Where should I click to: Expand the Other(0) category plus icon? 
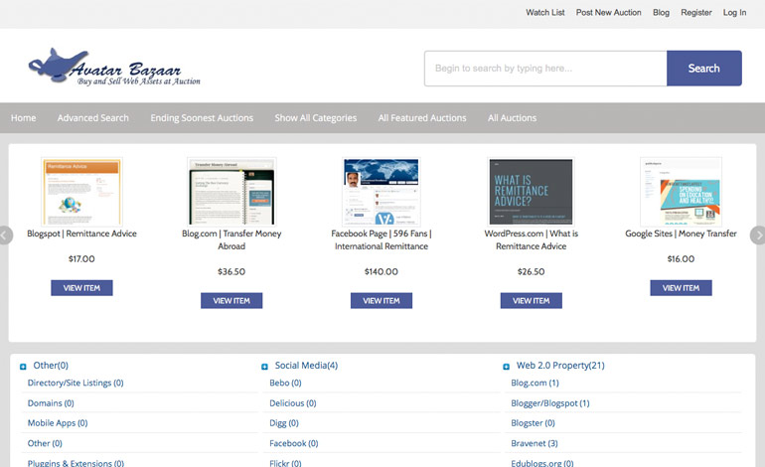(23, 367)
